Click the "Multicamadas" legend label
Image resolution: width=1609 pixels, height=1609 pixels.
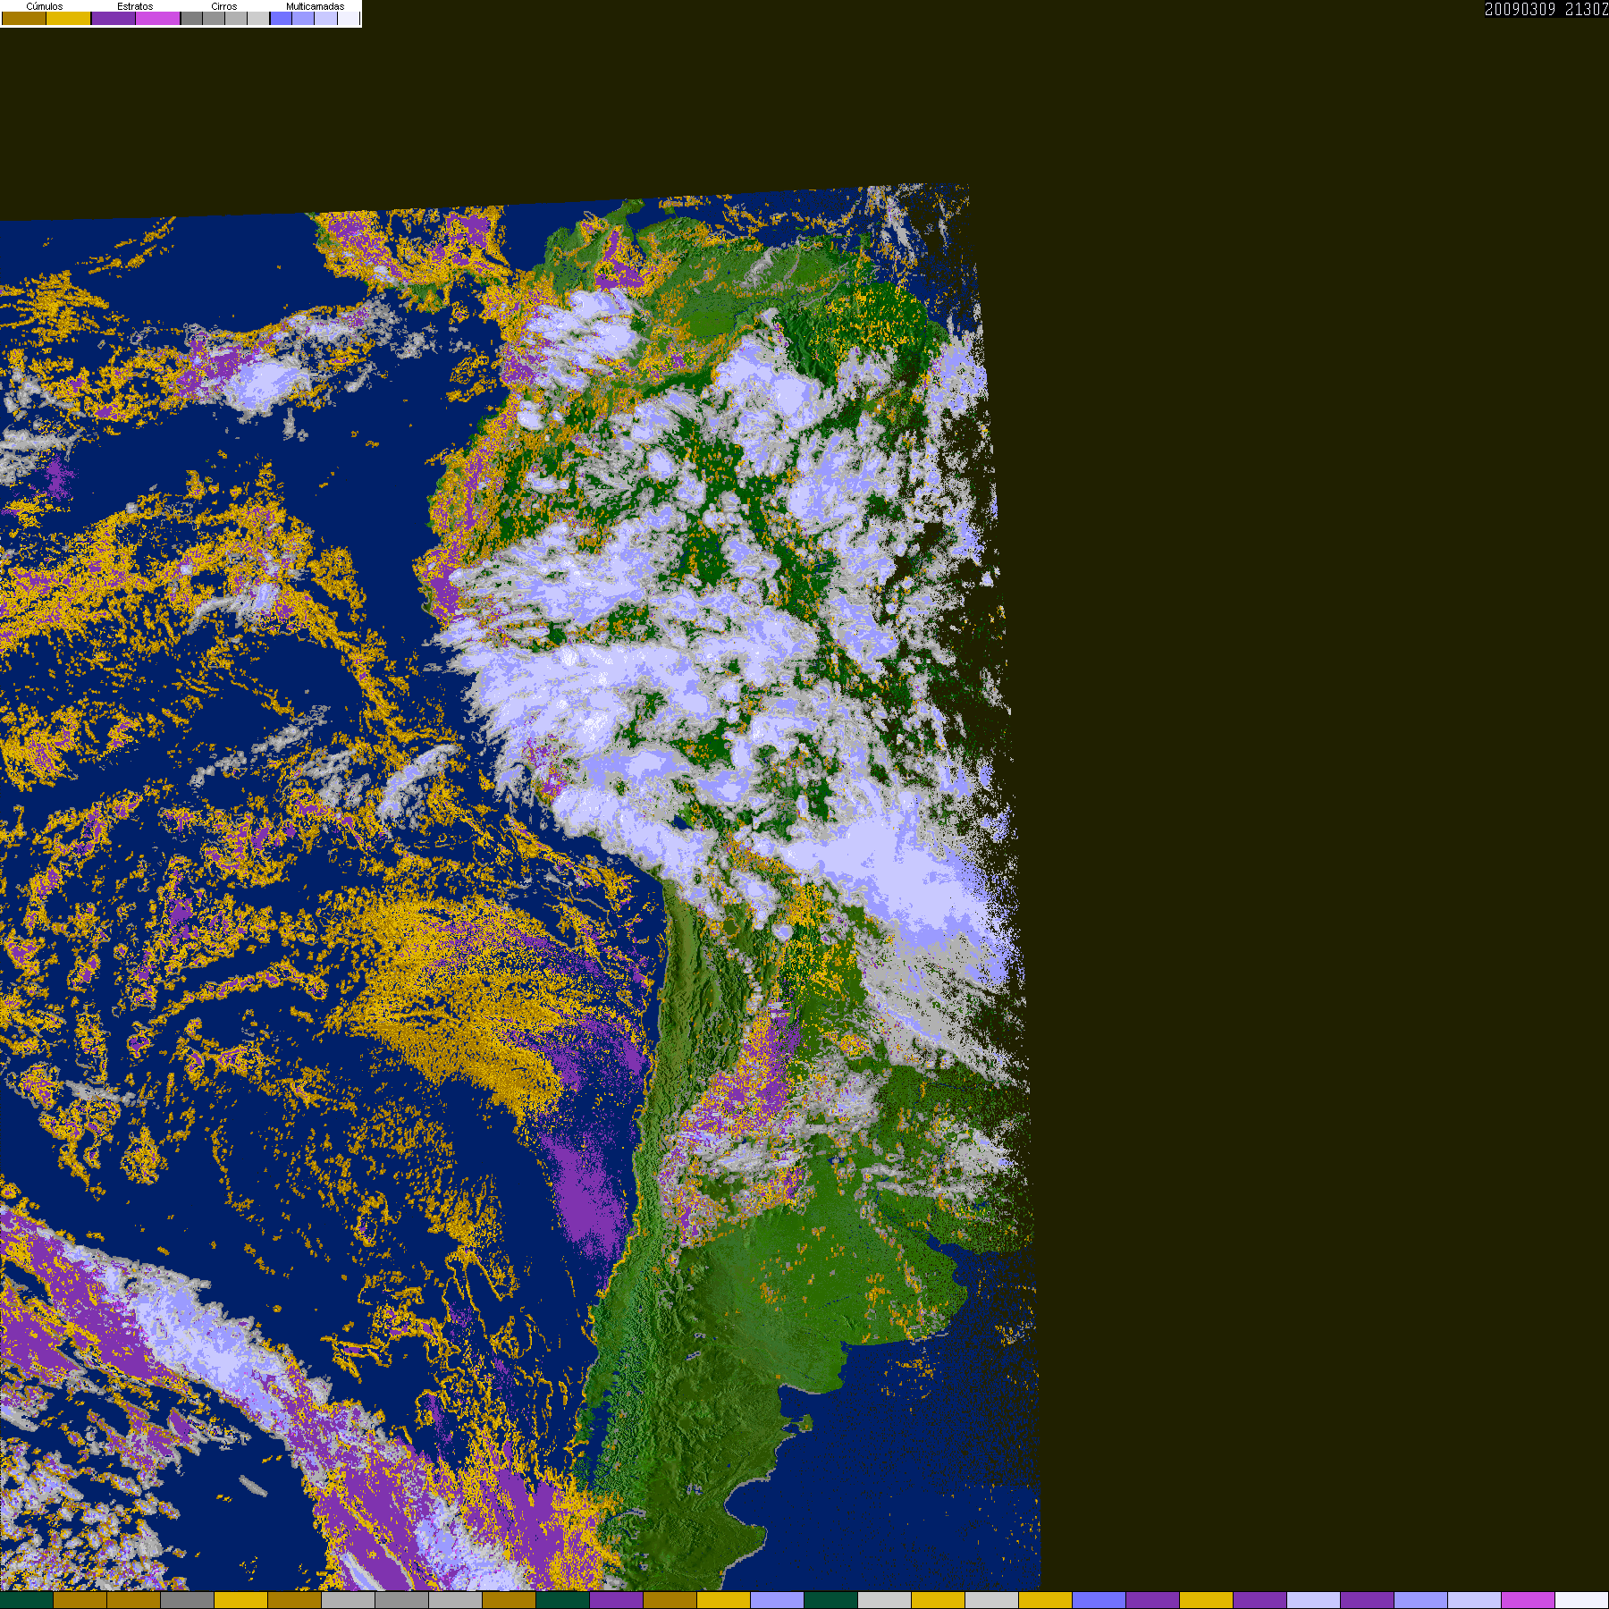pyautogui.click(x=316, y=6)
